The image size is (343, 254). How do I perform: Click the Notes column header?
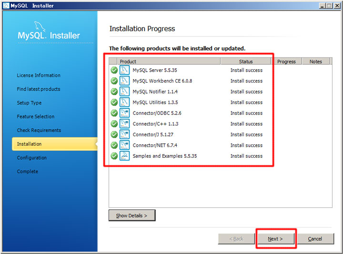(x=316, y=62)
